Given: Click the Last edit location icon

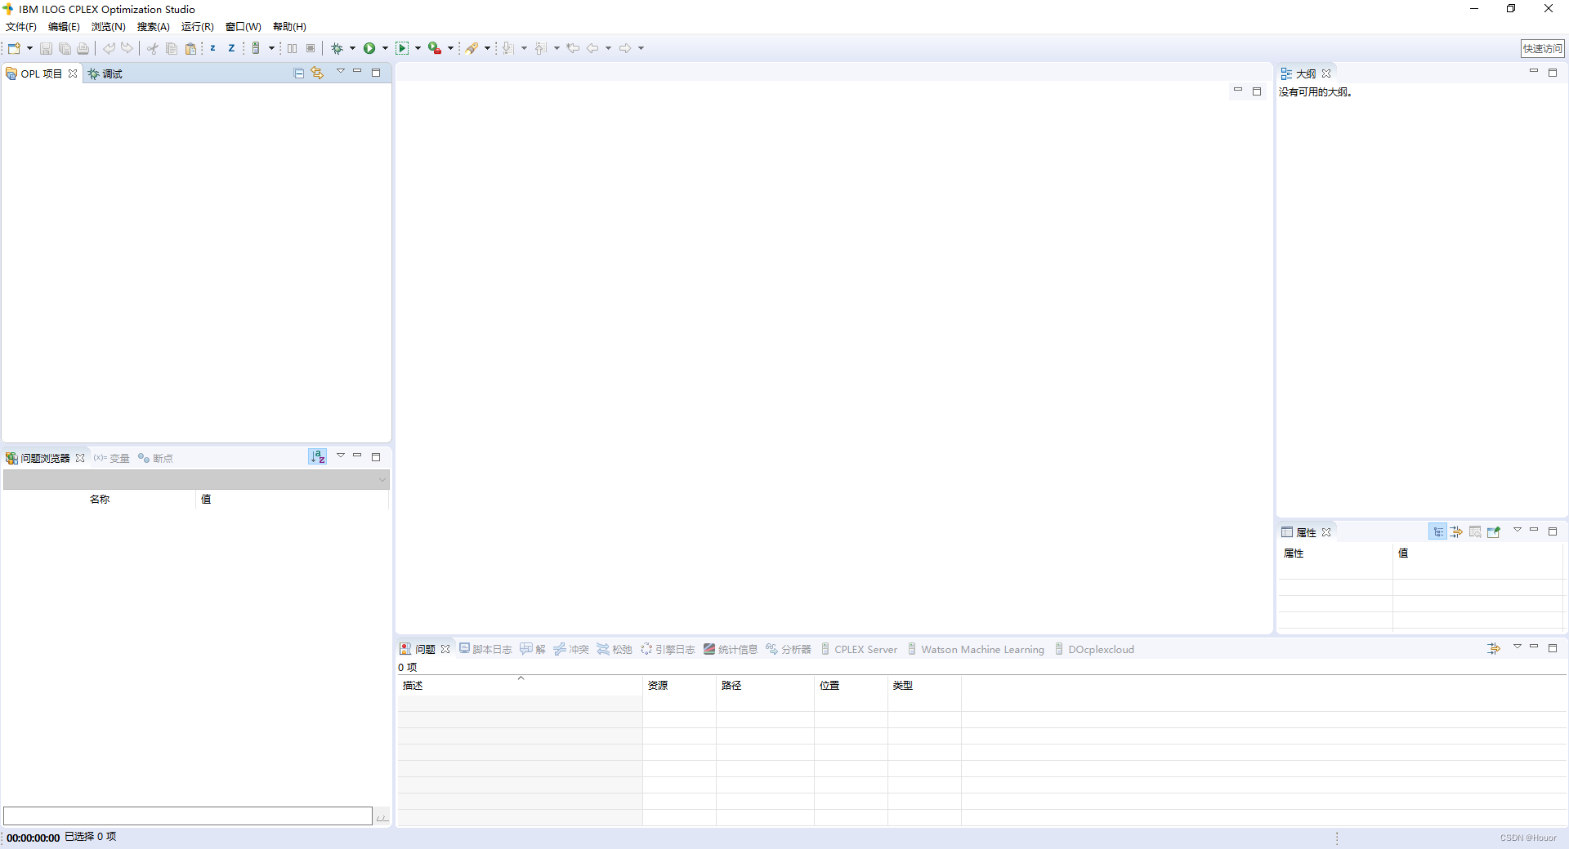Looking at the screenshot, I should (x=573, y=48).
